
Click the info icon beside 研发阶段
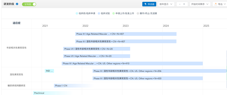[x=17, y=4]
